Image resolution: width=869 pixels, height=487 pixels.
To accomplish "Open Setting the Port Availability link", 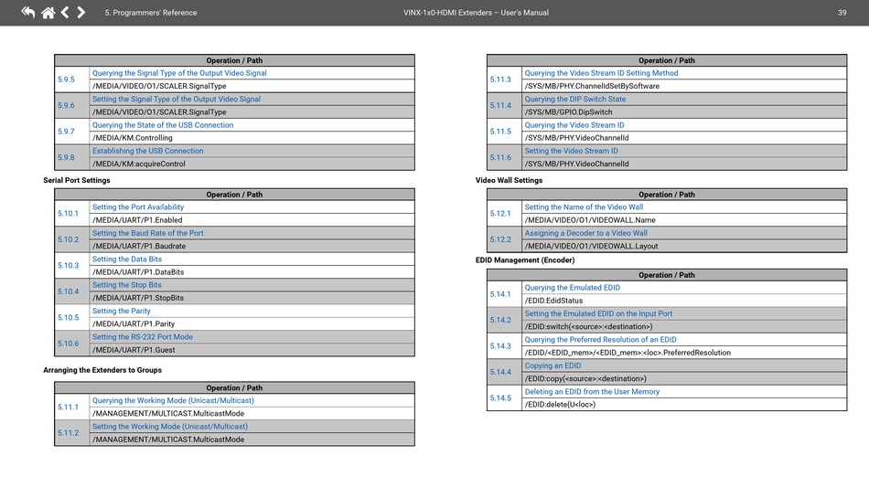I will [138, 207].
